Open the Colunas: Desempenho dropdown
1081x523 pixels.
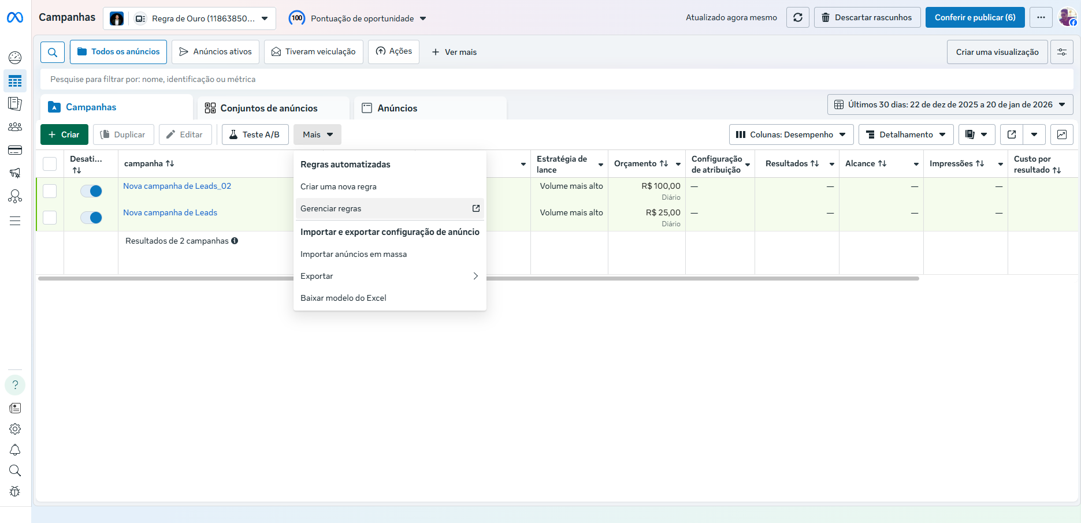tap(791, 135)
